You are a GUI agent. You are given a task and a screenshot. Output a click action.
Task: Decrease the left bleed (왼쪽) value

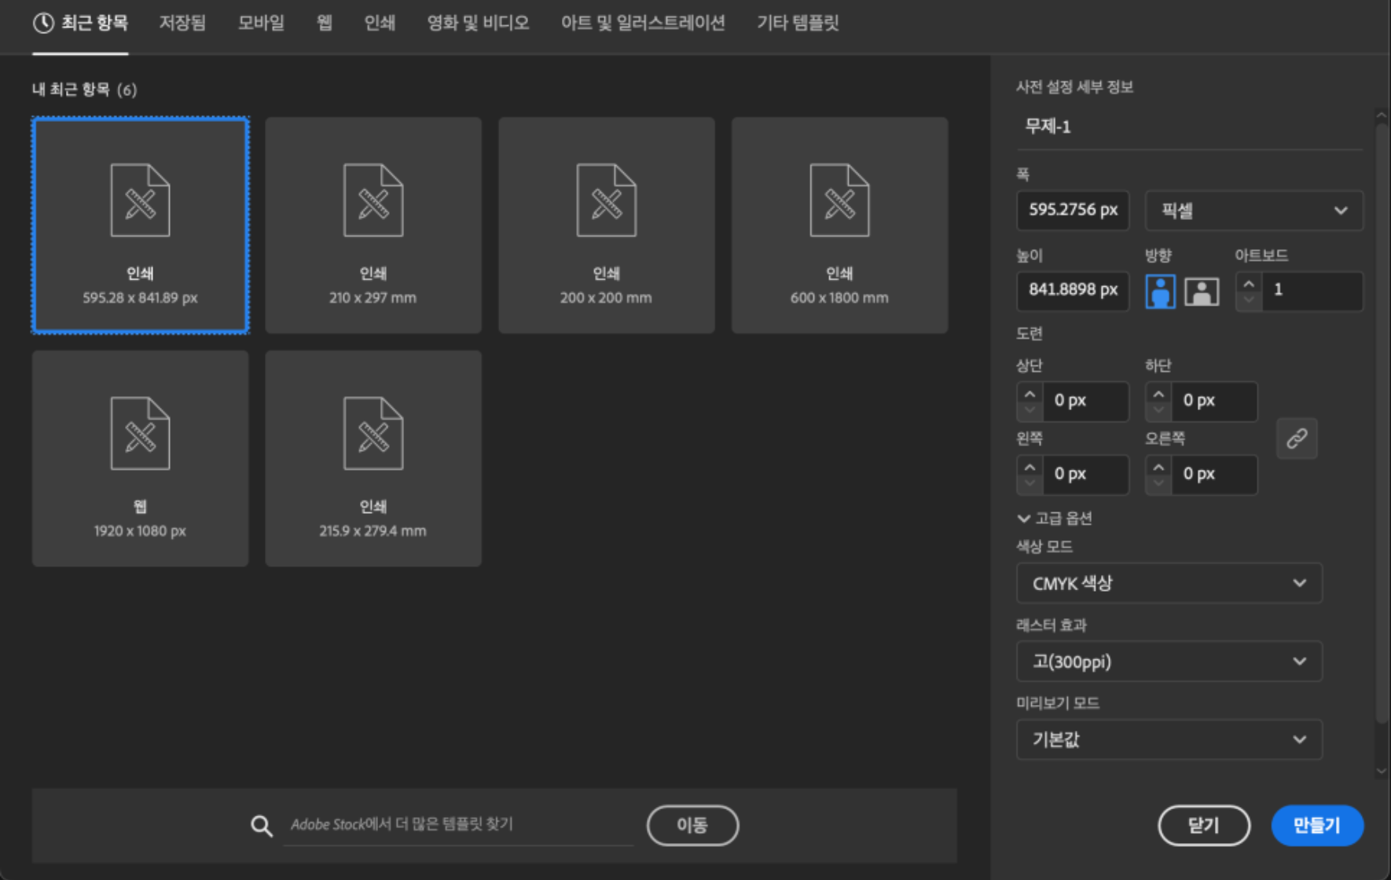1029,484
